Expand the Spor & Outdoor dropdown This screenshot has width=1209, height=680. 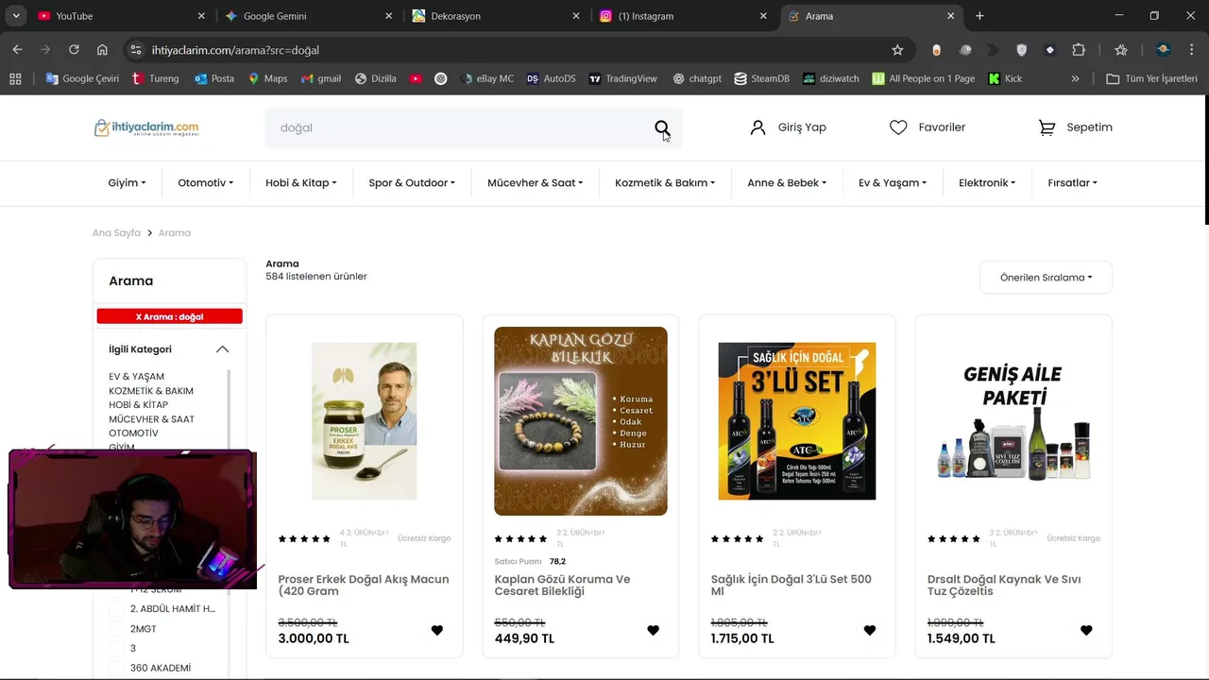(412, 183)
